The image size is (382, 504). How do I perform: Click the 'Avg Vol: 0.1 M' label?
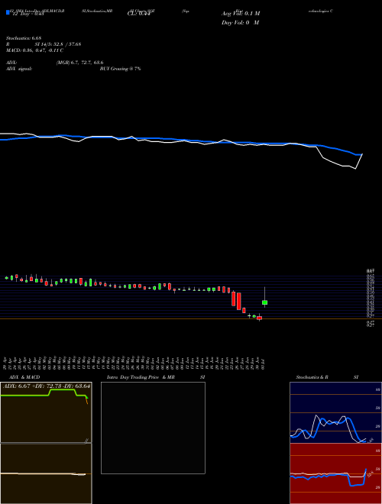[x=241, y=14]
